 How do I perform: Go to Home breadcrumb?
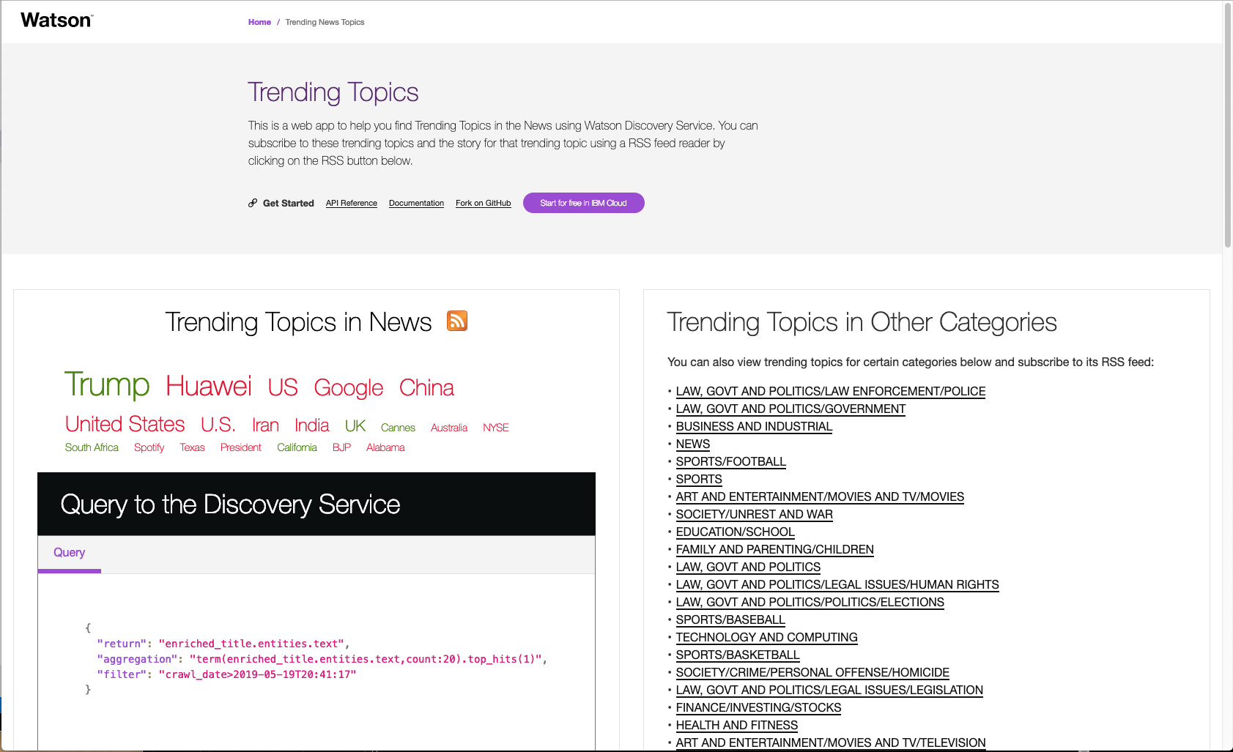coord(259,22)
